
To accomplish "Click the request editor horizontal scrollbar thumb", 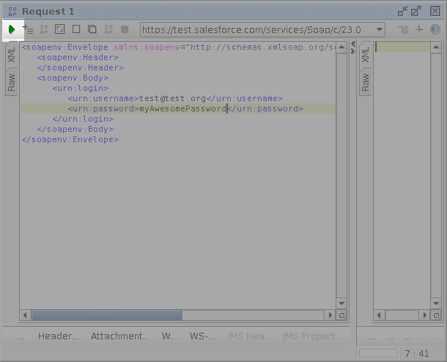I will pos(106,315).
